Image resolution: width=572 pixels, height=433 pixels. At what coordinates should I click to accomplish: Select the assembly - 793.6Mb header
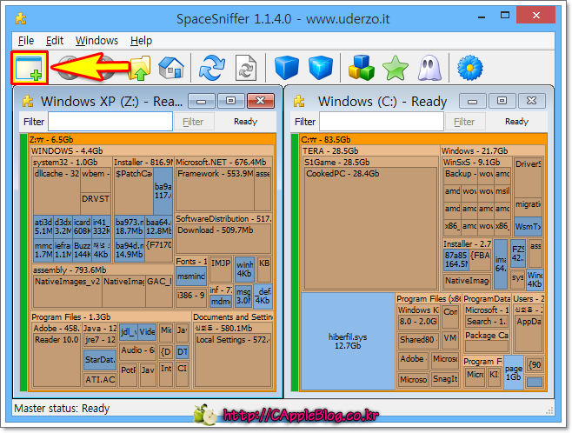[103, 270]
